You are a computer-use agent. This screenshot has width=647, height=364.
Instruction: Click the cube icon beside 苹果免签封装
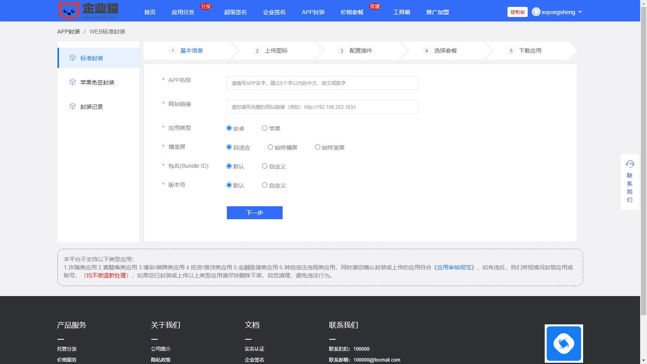click(72, 82)
